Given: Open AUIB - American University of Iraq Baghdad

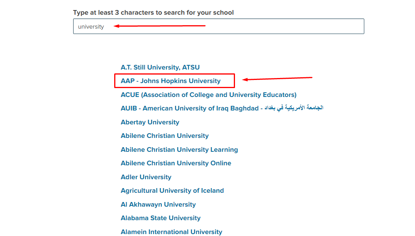Looking at the screenshot, I should 222,108.
